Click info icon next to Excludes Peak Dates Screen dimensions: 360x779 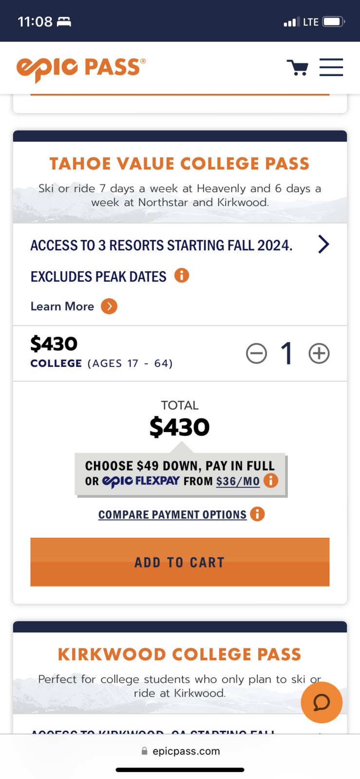pyautogui.click(x=182, y=276)
